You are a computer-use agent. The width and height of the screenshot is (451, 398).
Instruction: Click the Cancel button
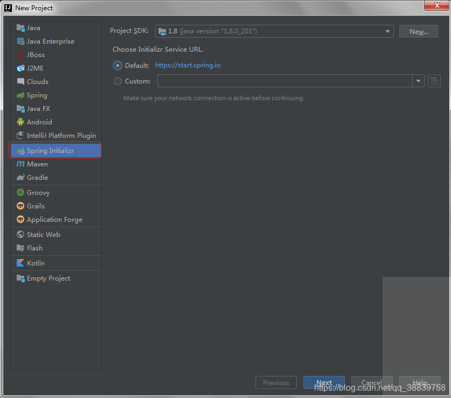(372, 382)
